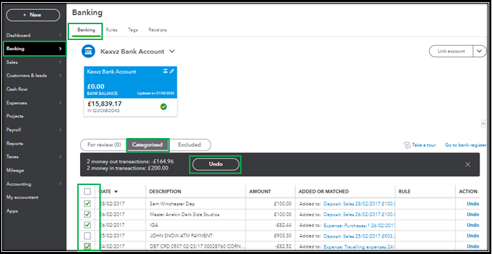
Task: Open Mileage in the sidebar
Action: click(x=15, y=170)
